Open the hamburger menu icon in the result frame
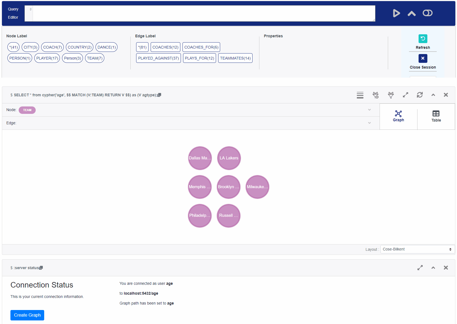 coord(360,95)
